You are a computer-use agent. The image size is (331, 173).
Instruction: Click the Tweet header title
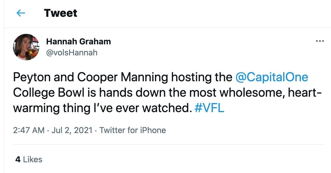(61, 13)
